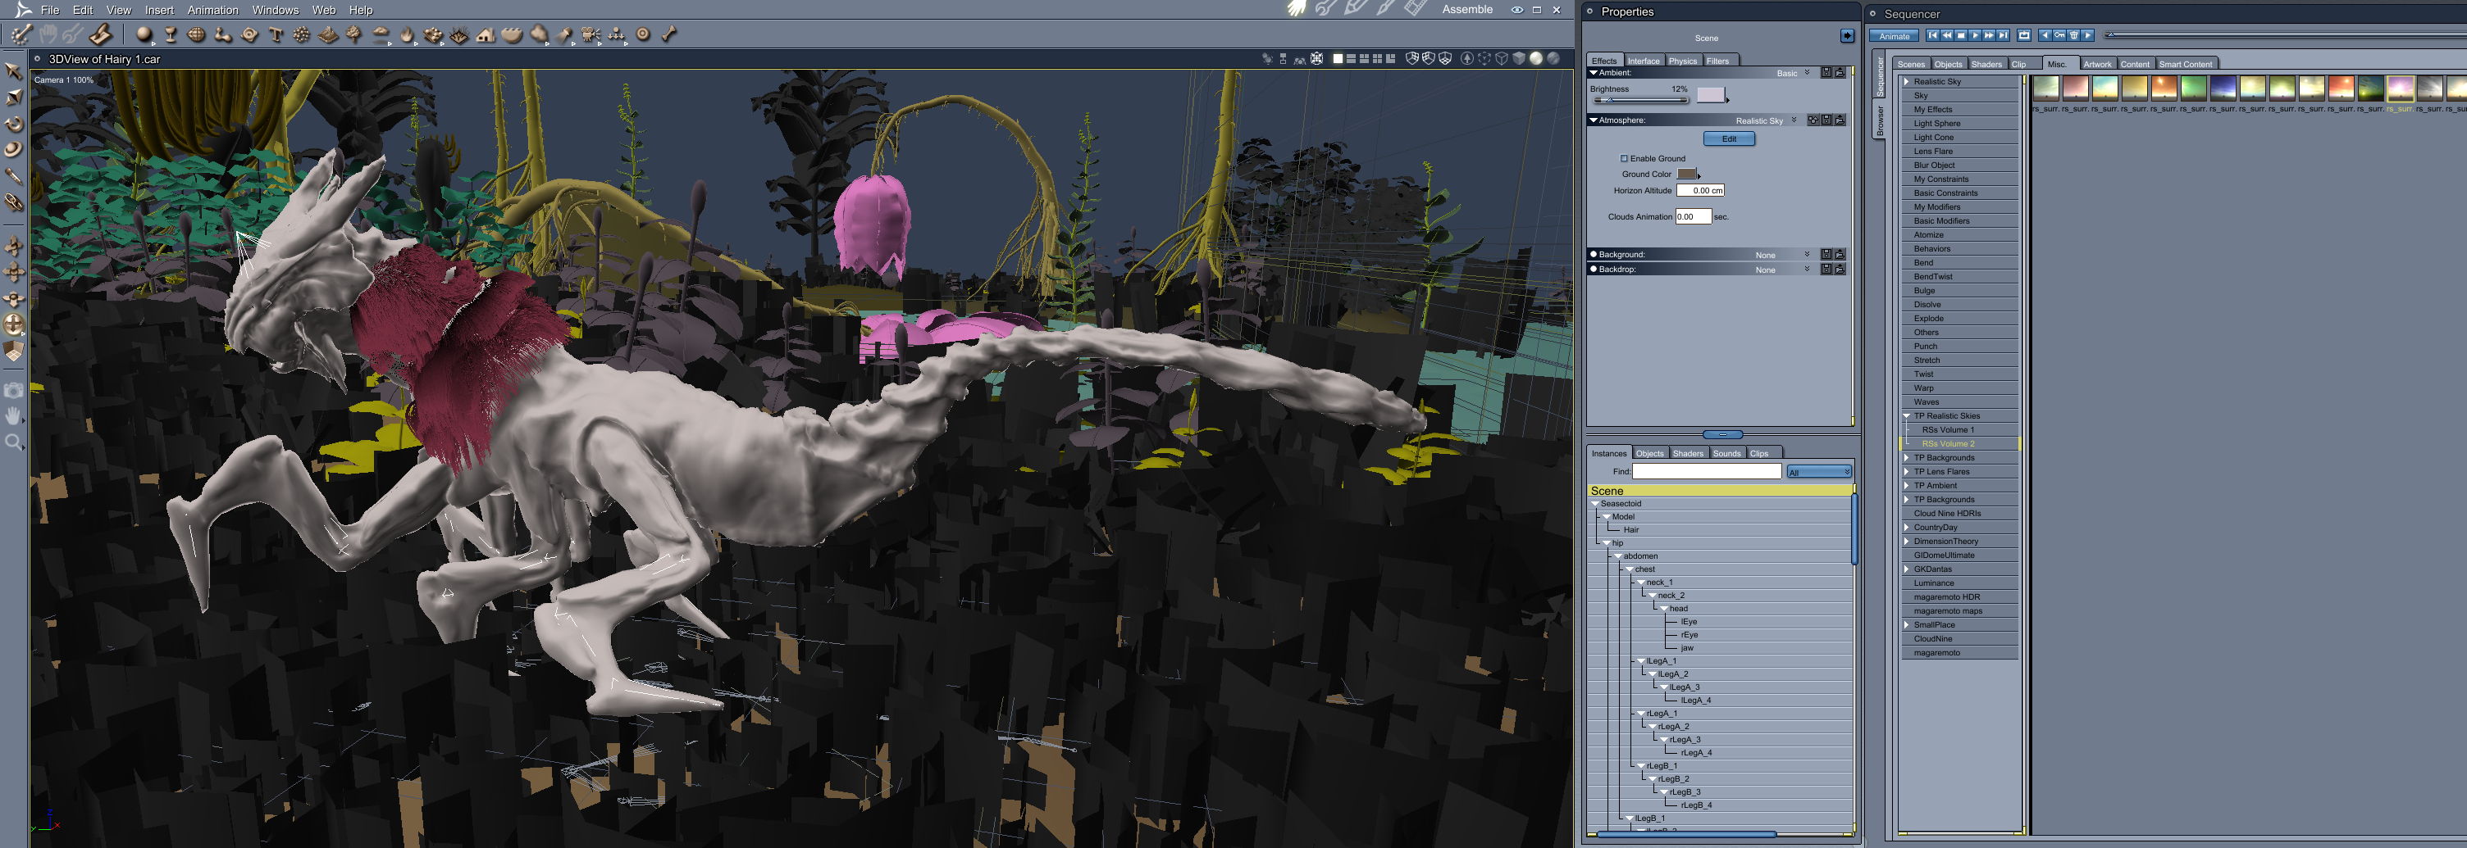
Task: Collapse the Ambient section triangle
Action: click(x=1594, y=73)
